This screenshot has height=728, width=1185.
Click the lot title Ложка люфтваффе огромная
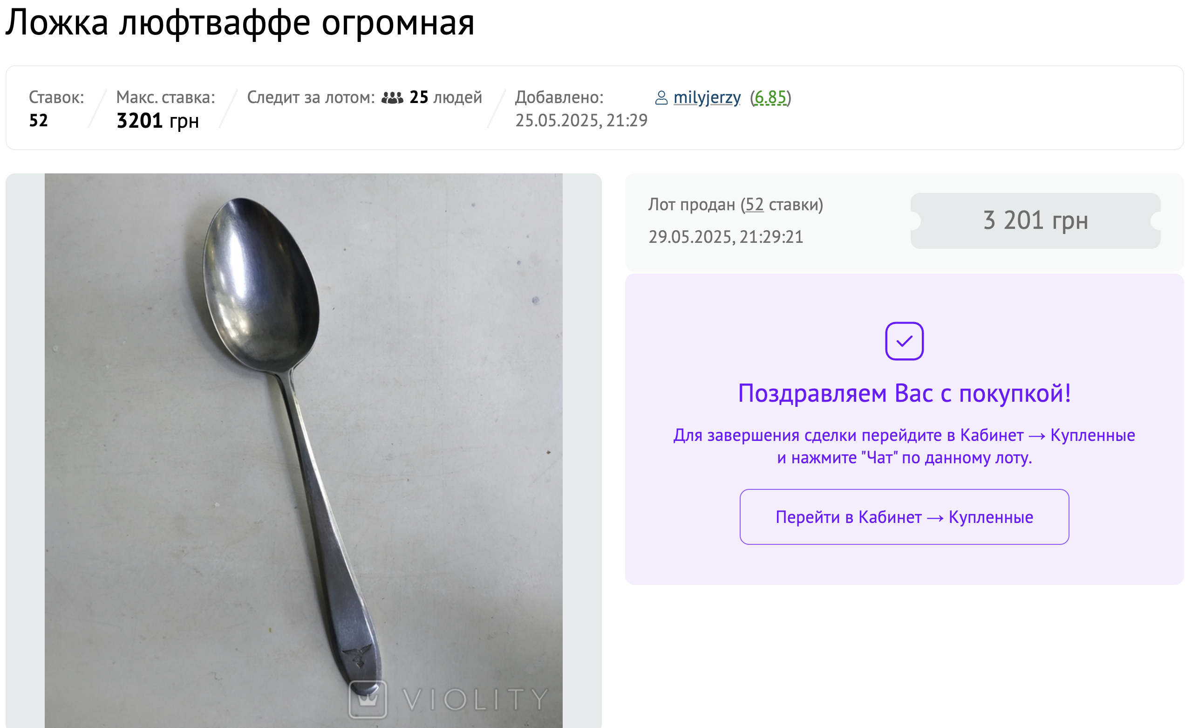(239, 22)
